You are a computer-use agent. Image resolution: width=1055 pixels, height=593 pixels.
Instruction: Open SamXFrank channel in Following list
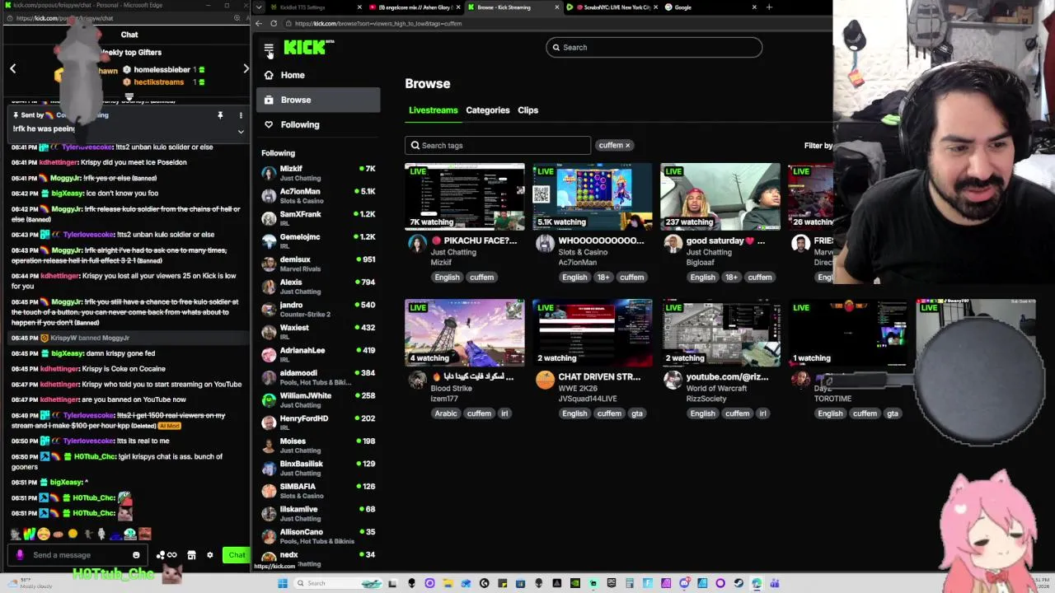pyautogui.click(x=317, y=218)
